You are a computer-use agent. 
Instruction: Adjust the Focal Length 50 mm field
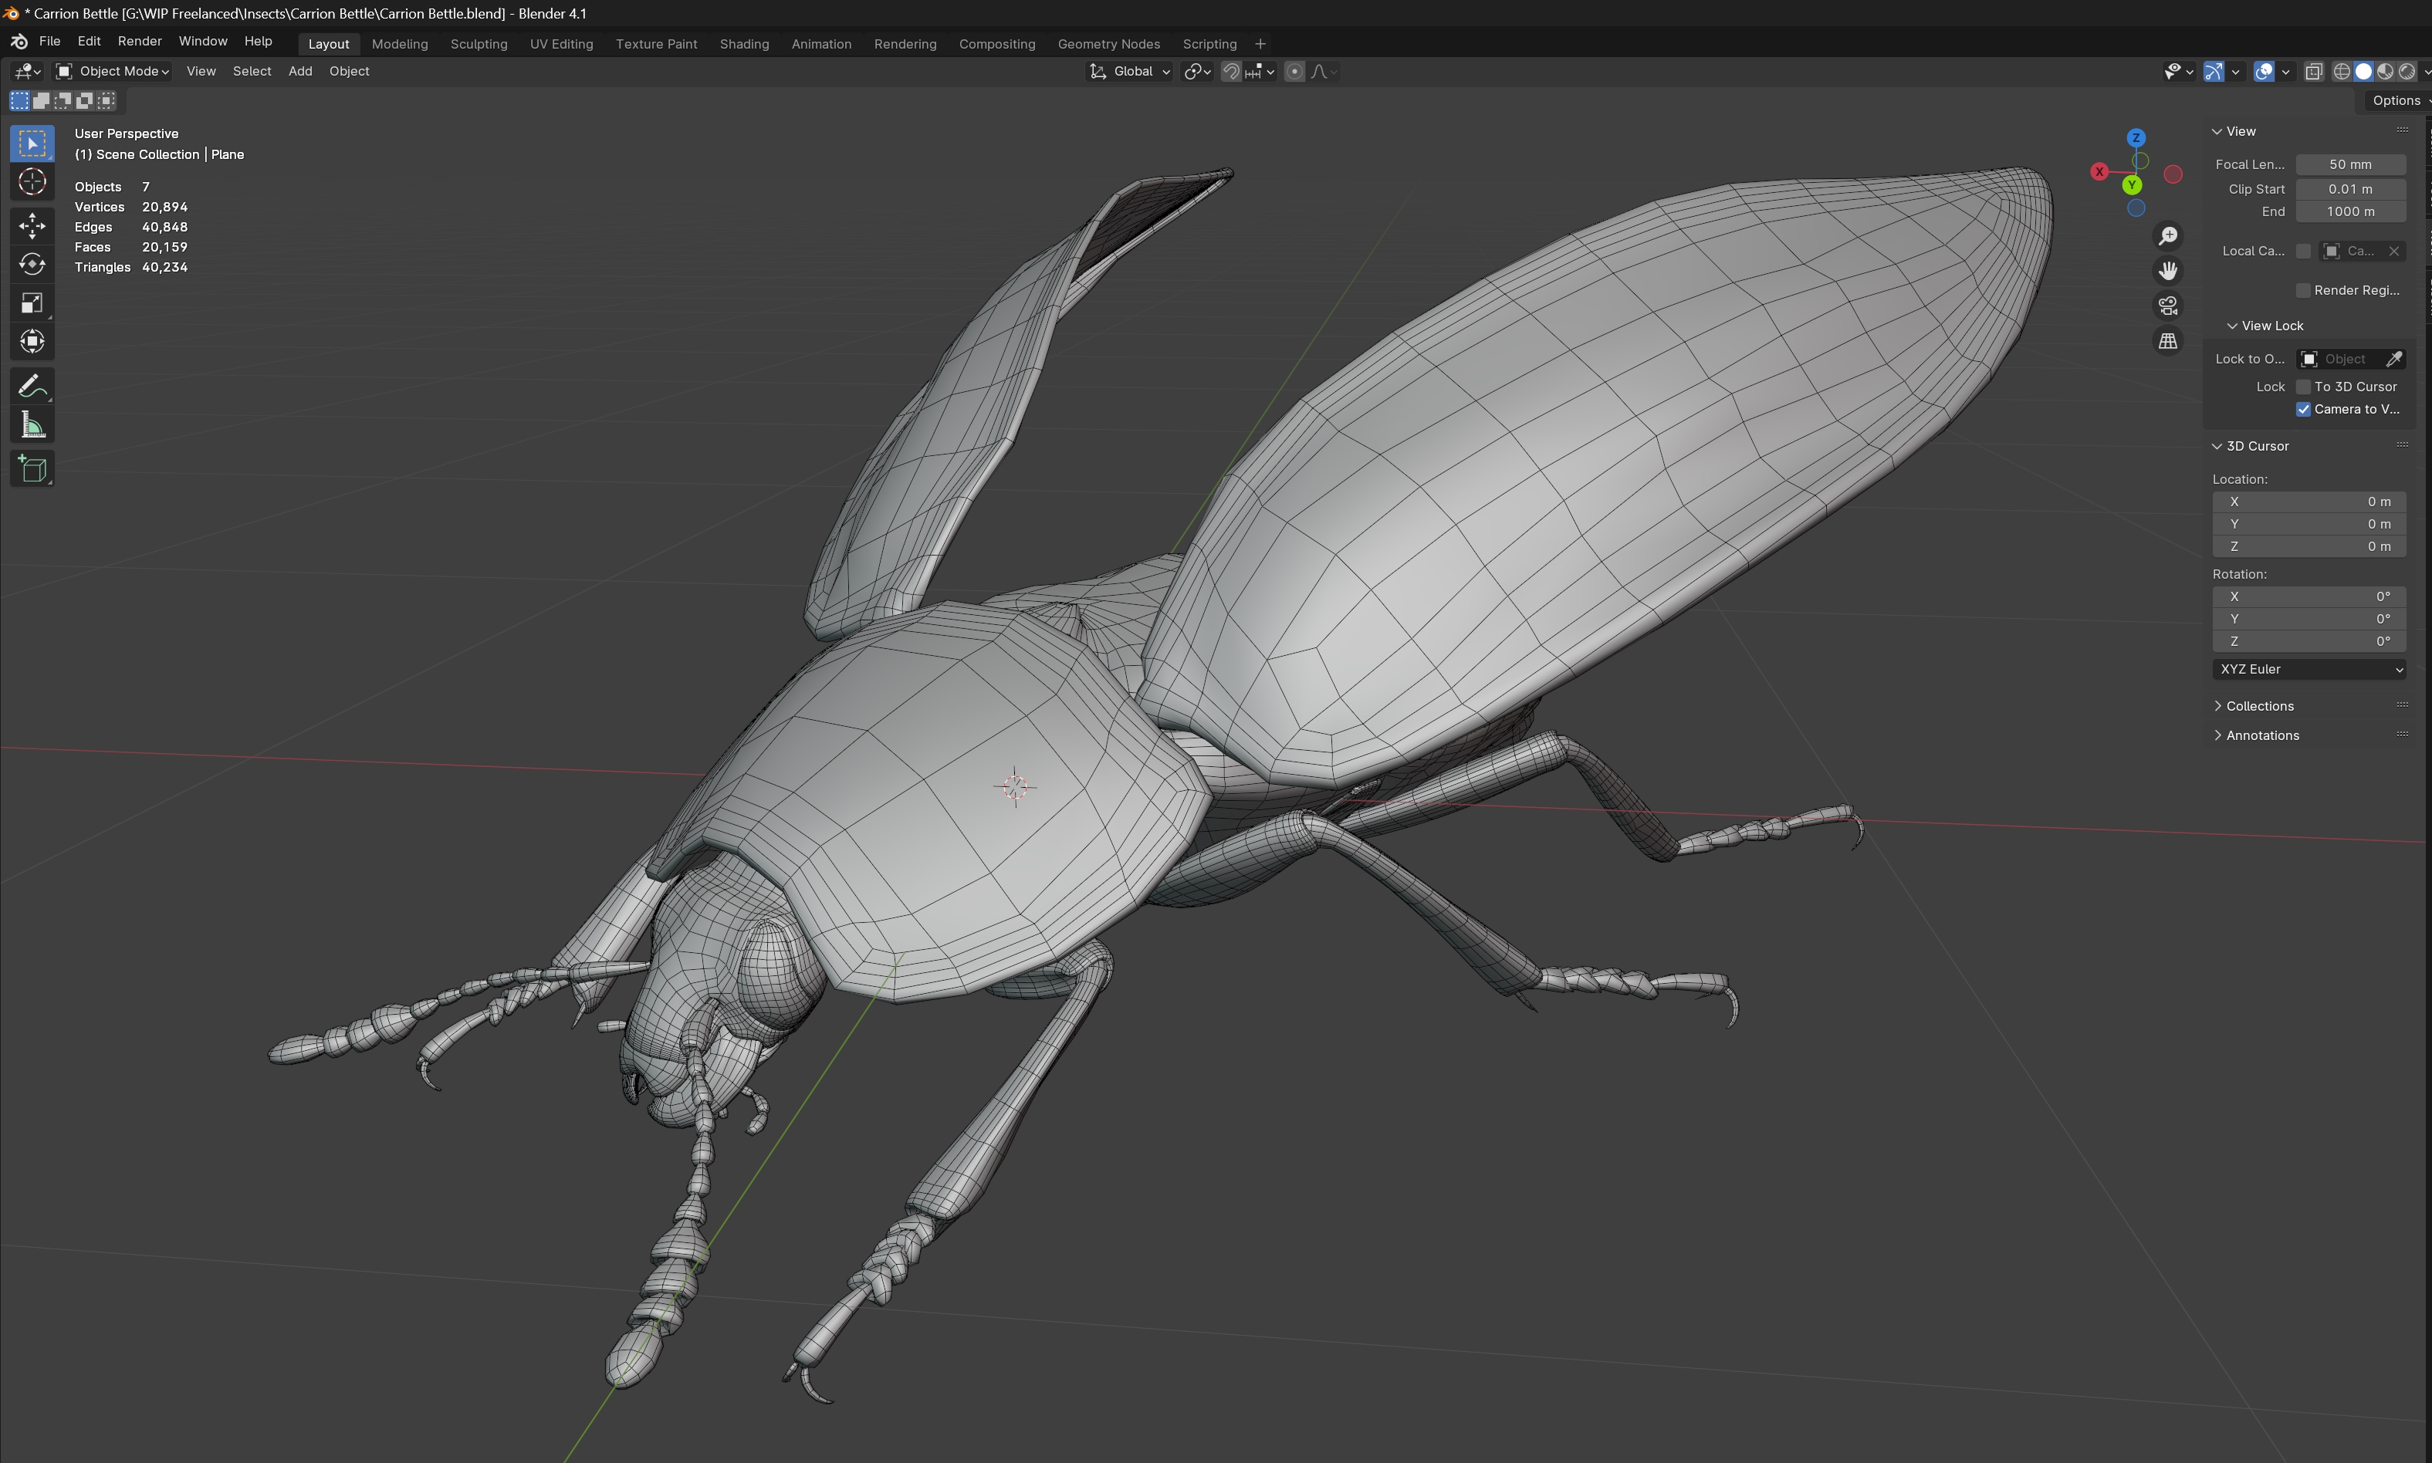[2350, 164]
